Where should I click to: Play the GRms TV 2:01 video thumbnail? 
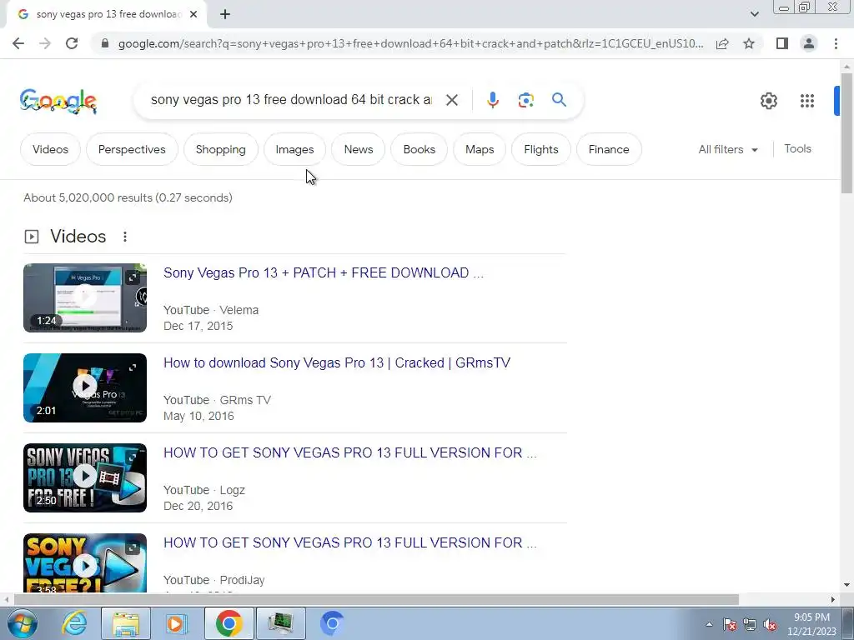coord(85,387)
